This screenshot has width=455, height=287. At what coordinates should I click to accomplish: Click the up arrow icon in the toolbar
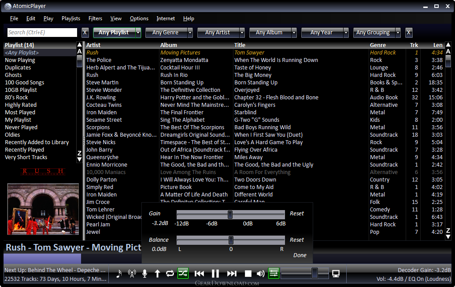[x=157, y=273]
